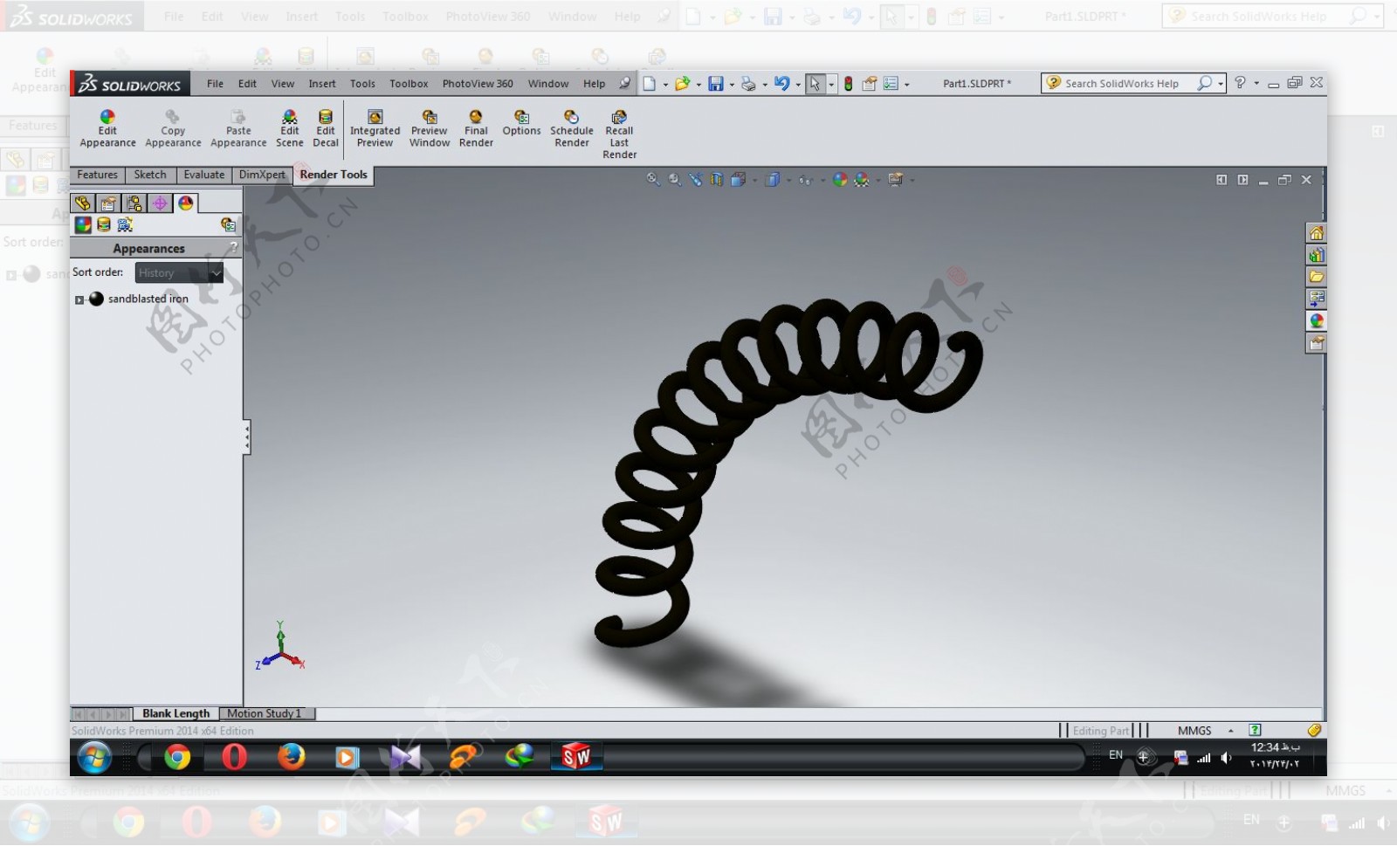Open the Edit Appearance tool
This screenshot has height=846, width=1397.
pos(107,128)
